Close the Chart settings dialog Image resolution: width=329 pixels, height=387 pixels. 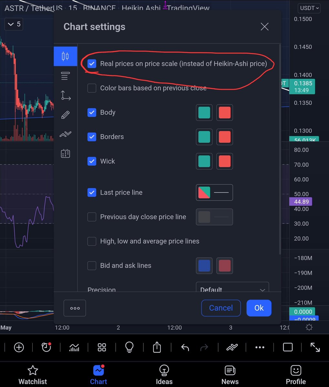coord(264,27)
